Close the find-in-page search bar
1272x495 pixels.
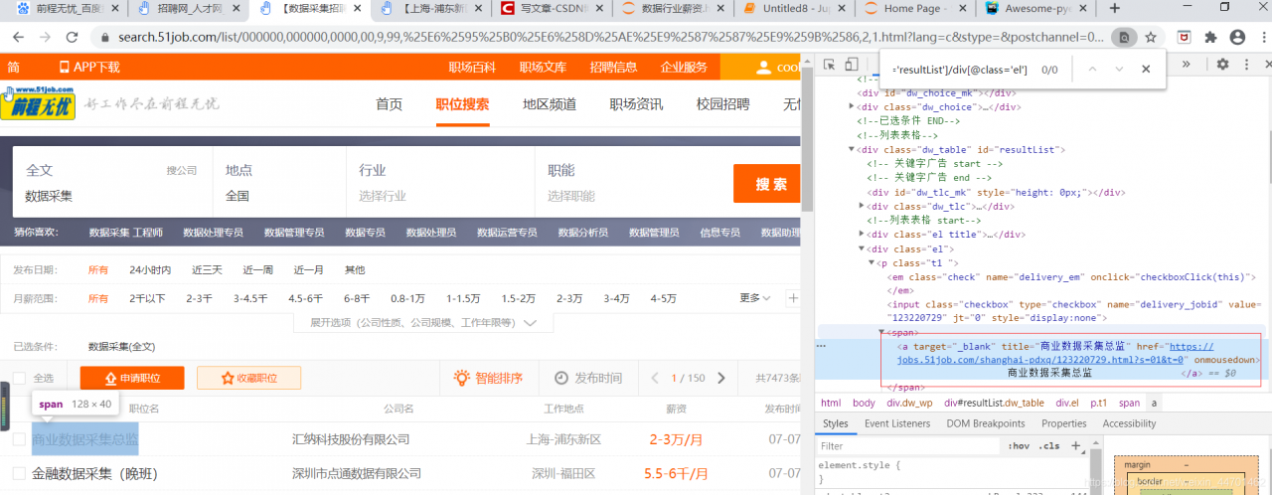click(x=1146, y=70)
